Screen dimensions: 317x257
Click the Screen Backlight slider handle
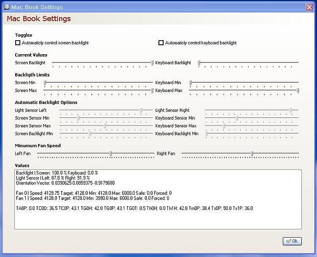(152, 63)
